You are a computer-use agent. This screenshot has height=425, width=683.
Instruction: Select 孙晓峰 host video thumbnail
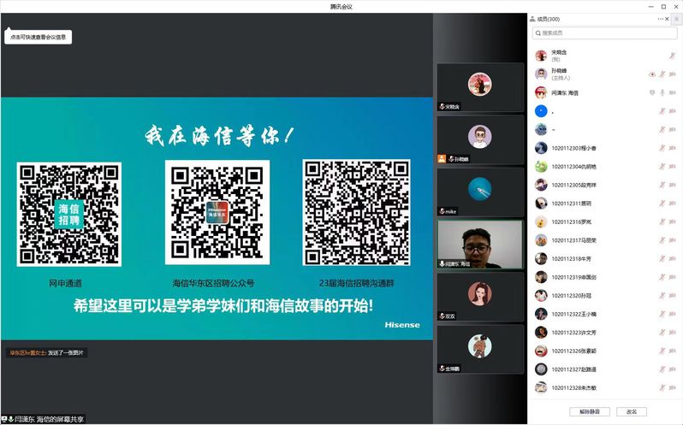[479, 138]
